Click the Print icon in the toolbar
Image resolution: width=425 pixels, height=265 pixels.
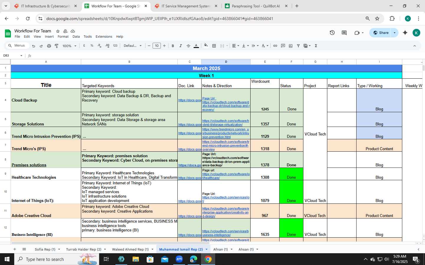point(49,46)
